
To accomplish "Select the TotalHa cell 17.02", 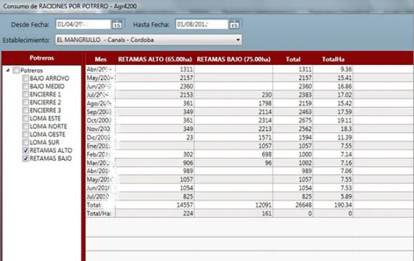I will (333, 95).
